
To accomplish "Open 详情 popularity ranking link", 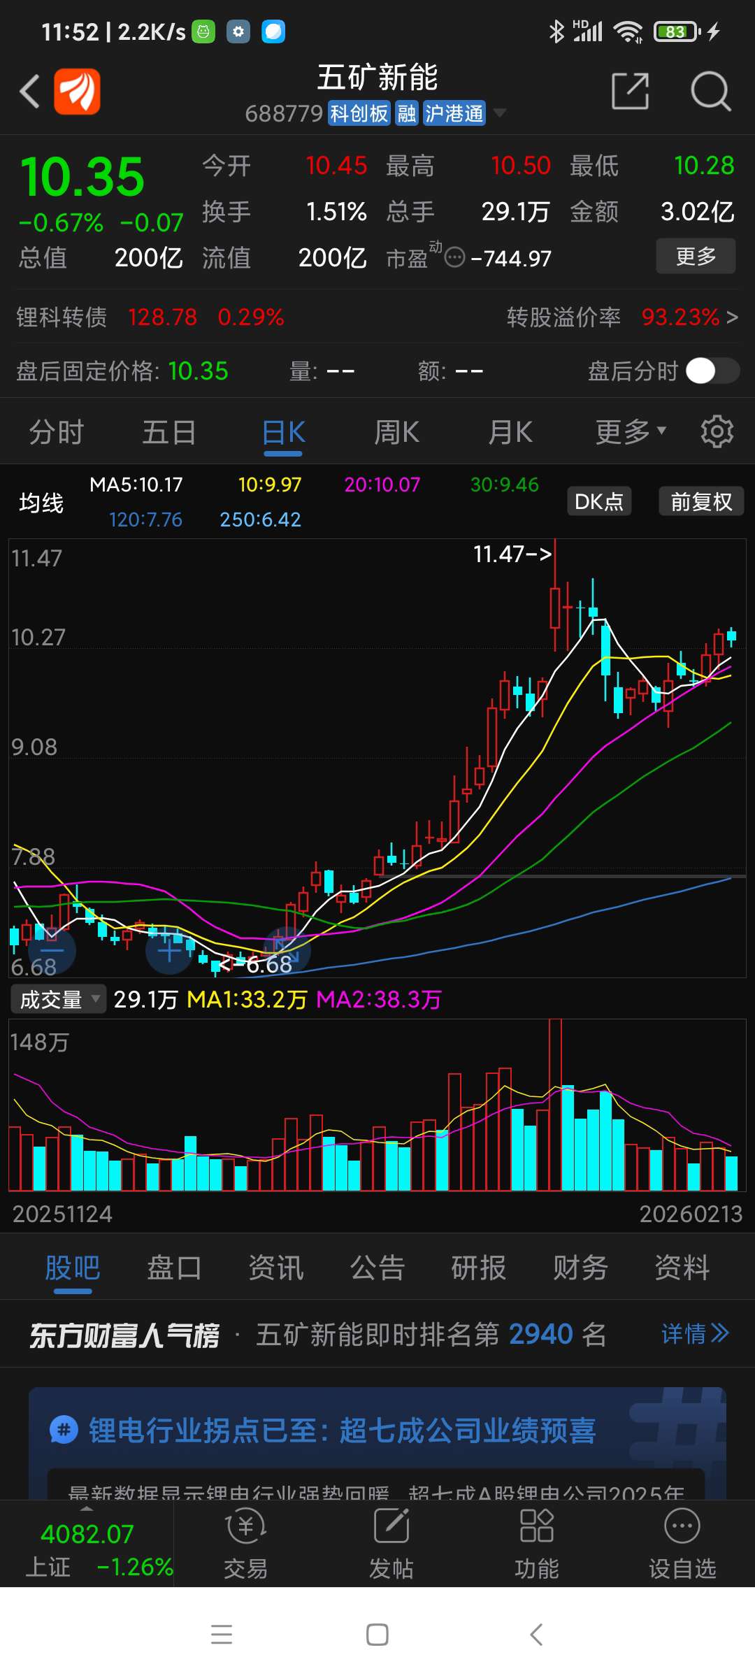I will tap(695, 1334).
